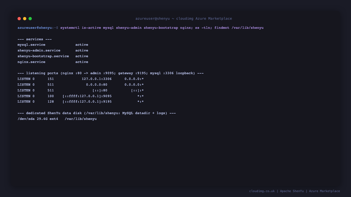Click backlog value 151

pyautogui.click(x=51, y=79)
